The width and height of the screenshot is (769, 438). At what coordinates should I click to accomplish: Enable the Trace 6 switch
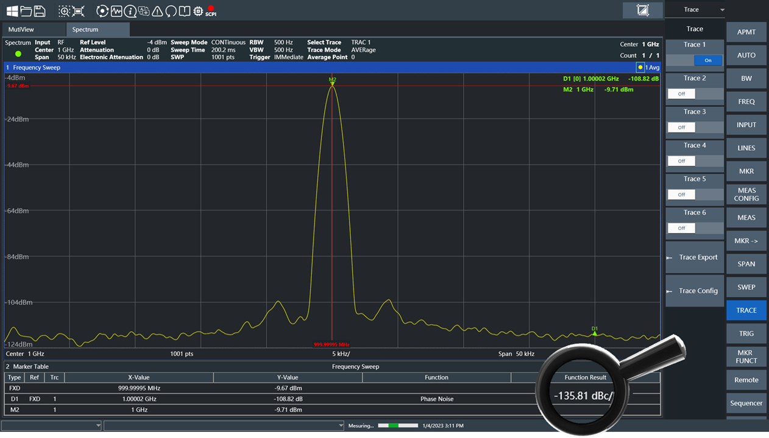click(x=695, y=228)
